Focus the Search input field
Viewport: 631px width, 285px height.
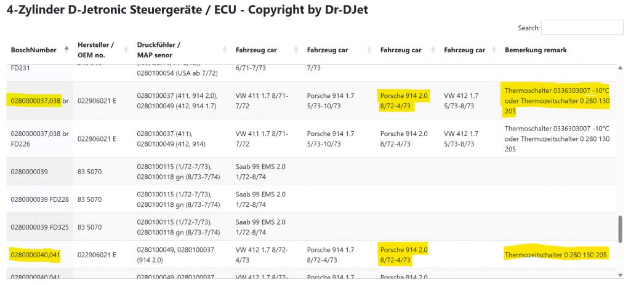click(x=582, y=28)
